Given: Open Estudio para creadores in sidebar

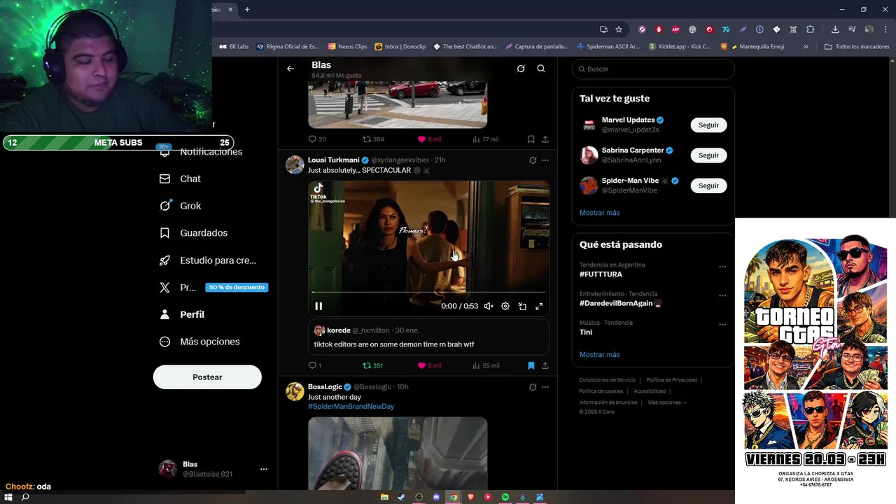Looking at the screenshot, I should coord(208,260).
